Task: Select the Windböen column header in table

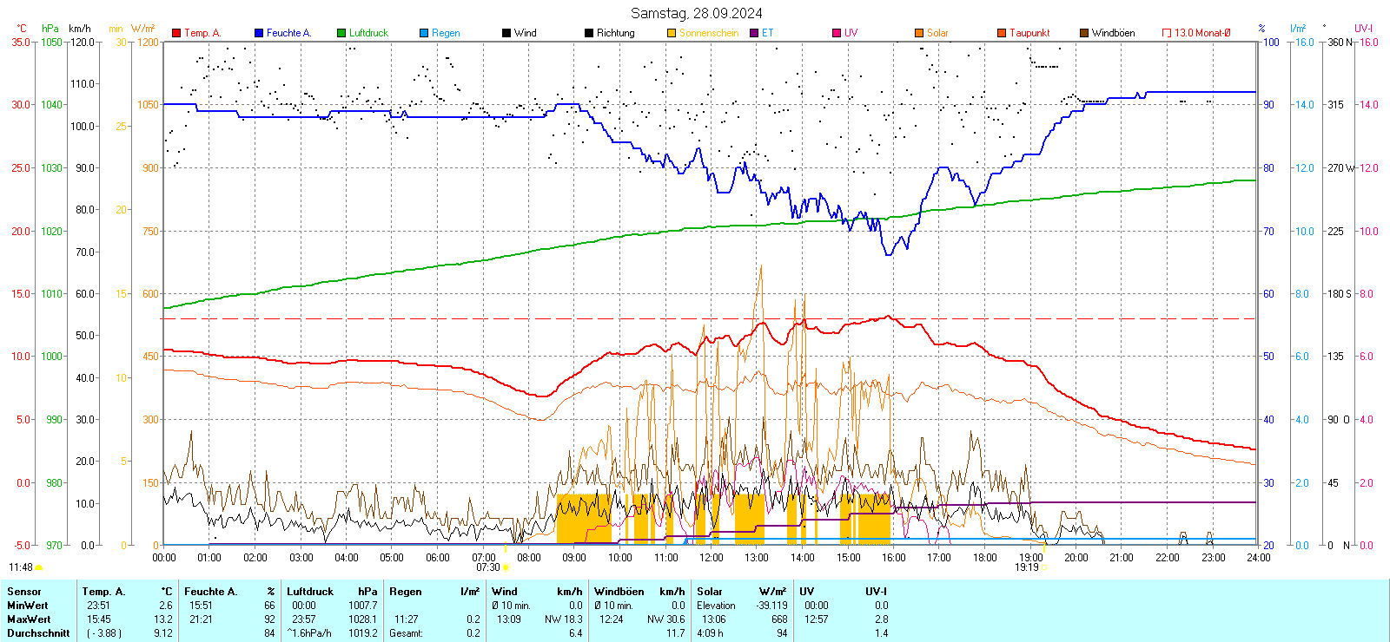Action: click(x=619, y=592)
